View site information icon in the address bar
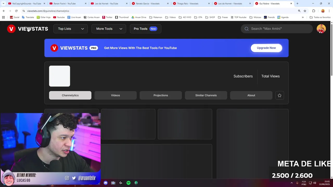This screenshot has height=187, width=333. coord(24,11)
